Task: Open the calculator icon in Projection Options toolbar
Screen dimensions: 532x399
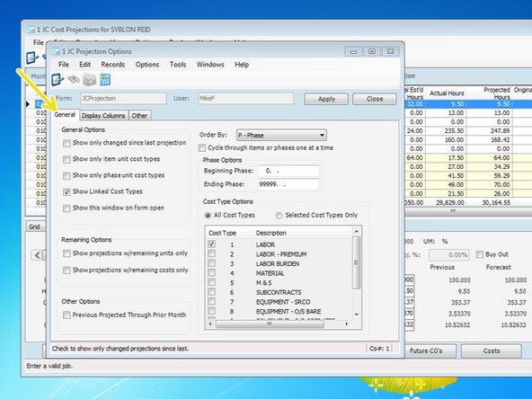Action: tap(105, 80)
